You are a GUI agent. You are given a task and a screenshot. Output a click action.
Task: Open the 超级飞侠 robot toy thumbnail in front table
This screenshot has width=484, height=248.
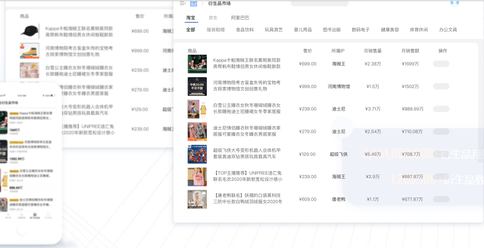pos(197,154)
